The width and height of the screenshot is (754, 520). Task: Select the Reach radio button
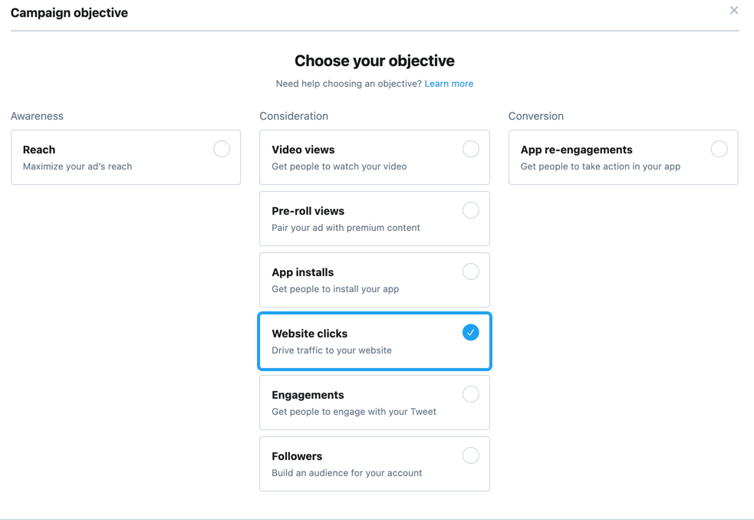[222, 149]
